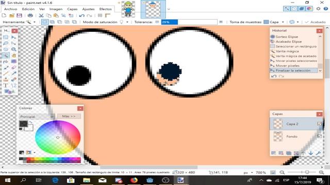Click the Undo arrow in toolbar
This screenshot has height=185, width=330.
coord(81,15)
